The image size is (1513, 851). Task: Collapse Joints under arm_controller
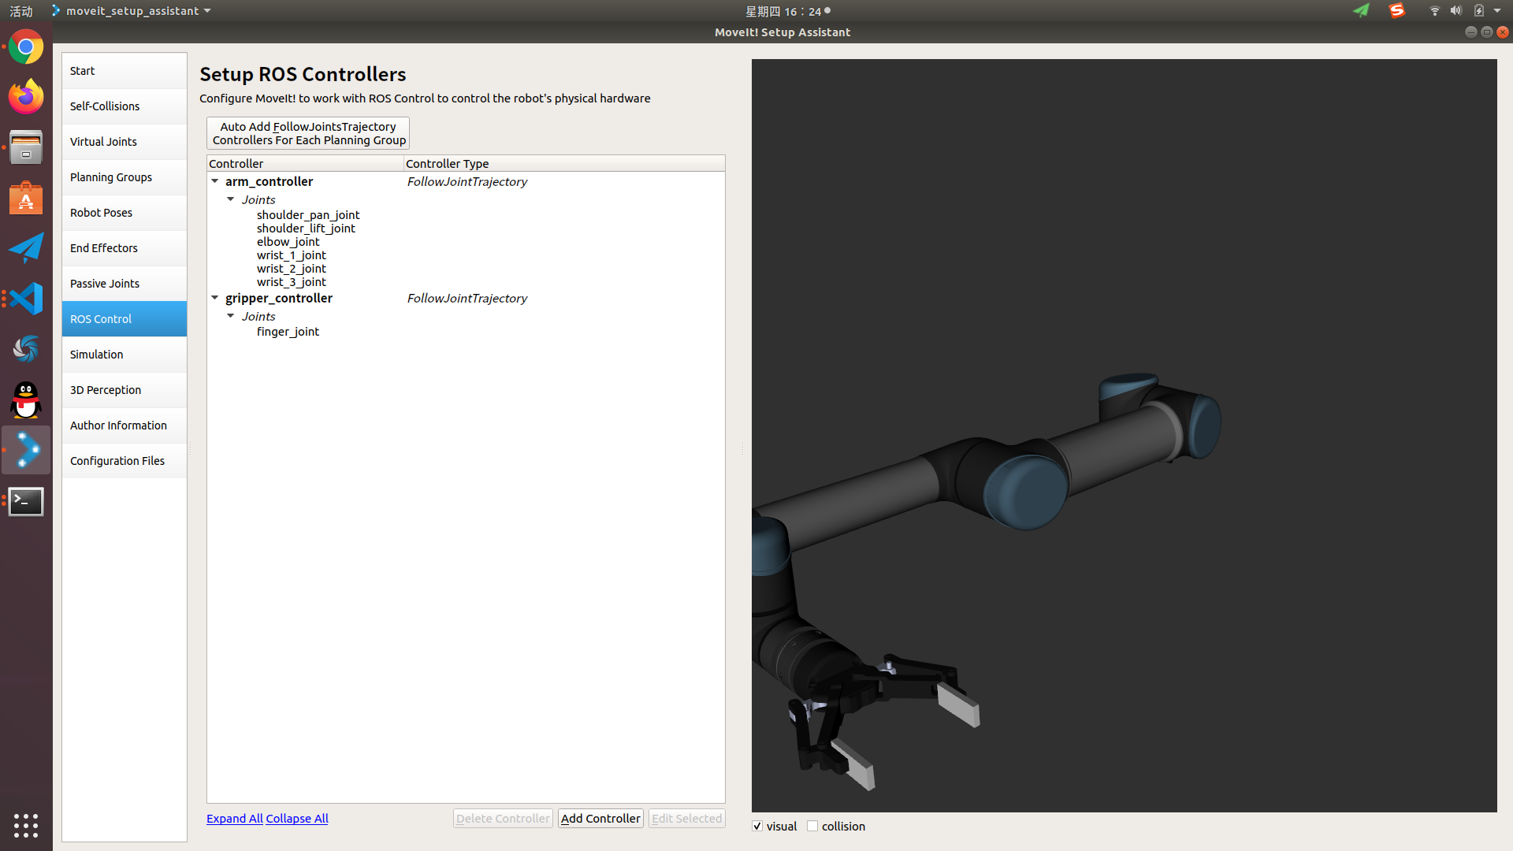click(231, 199)
